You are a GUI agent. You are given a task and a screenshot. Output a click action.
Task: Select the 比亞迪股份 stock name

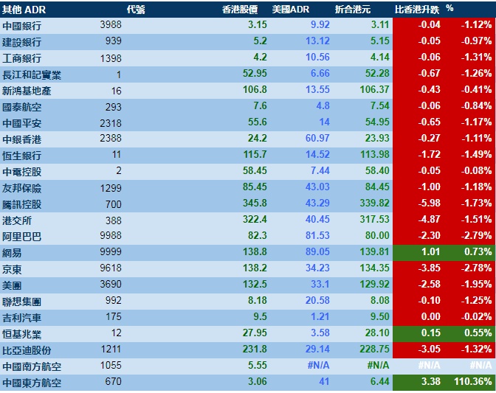pyautogui.click(x=27, y=350)
